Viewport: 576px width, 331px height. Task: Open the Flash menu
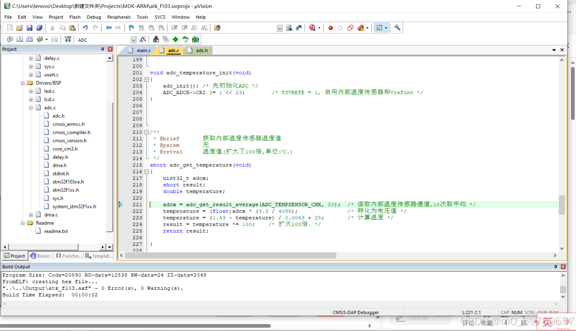75,17
